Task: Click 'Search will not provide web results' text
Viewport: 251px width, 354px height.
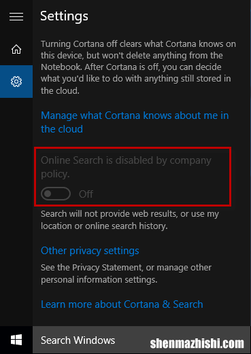Action: click(x=130, y=220)
